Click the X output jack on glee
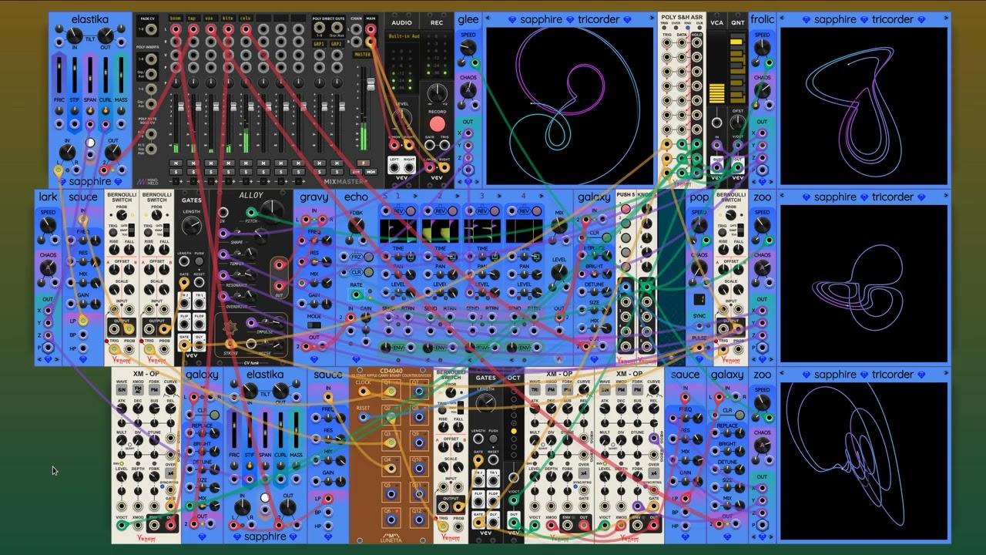 pos(468,134)
